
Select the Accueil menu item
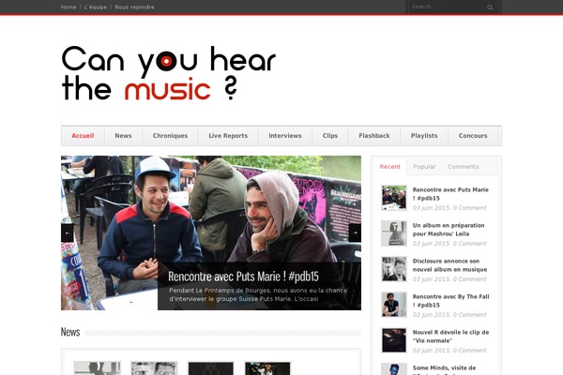click(x=83, y=136)
